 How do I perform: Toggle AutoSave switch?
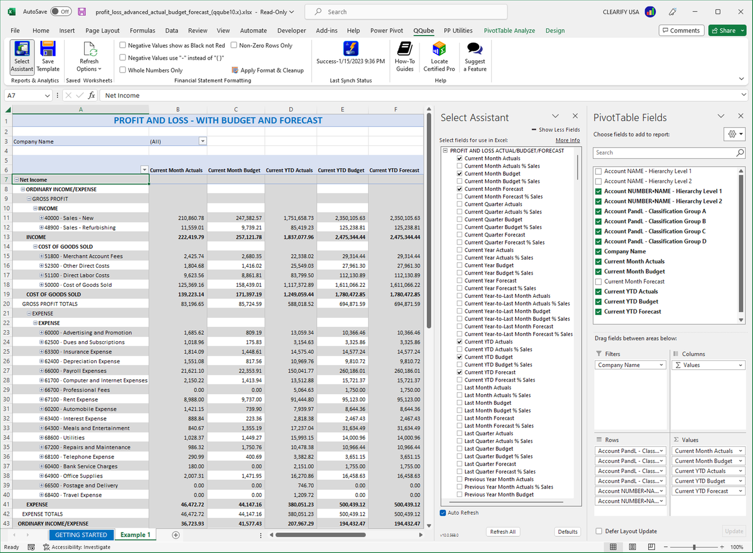point(61,12)
